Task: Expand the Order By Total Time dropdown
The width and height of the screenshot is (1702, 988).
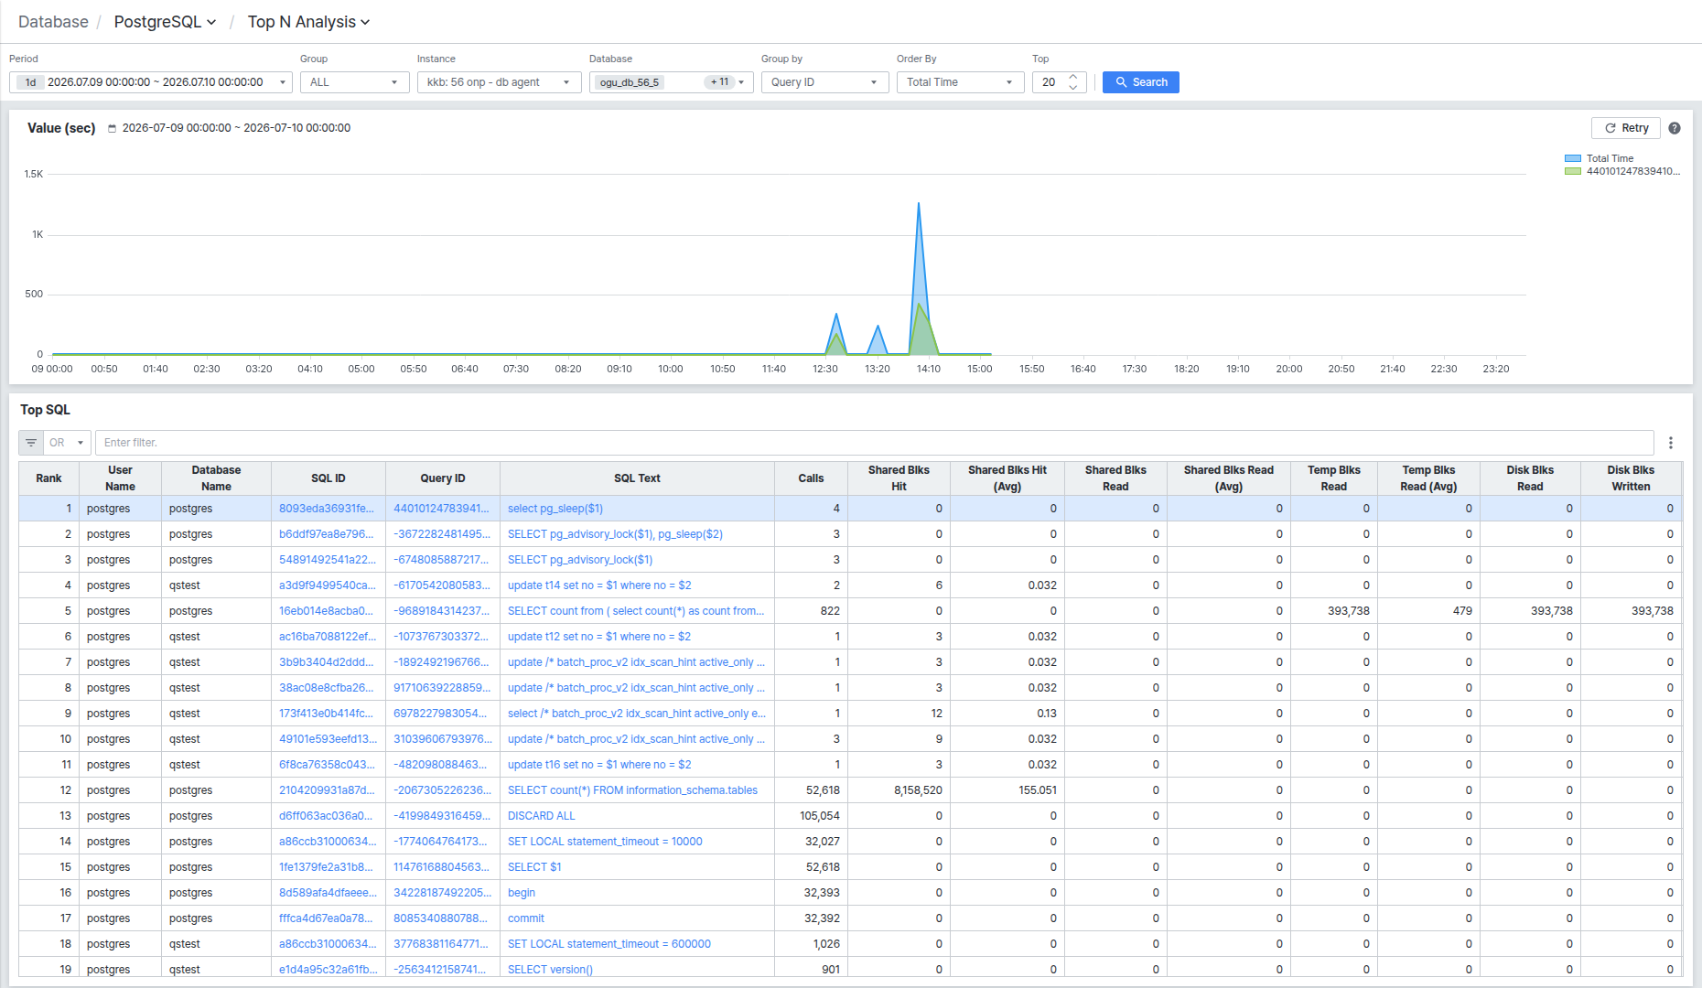Action: point(961,82)
